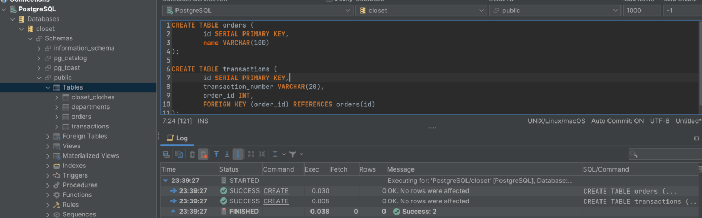Select the Indexes icon
This screenshot has height=218, width=702.
coord(57,166)
